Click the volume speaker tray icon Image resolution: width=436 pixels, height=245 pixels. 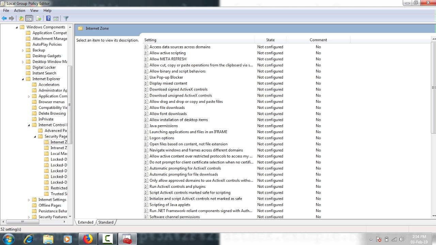(402, 239)
